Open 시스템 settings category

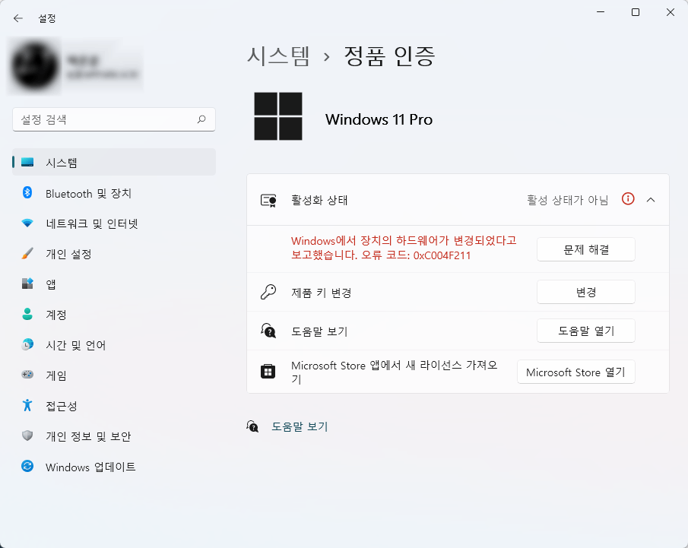(114, 163)
